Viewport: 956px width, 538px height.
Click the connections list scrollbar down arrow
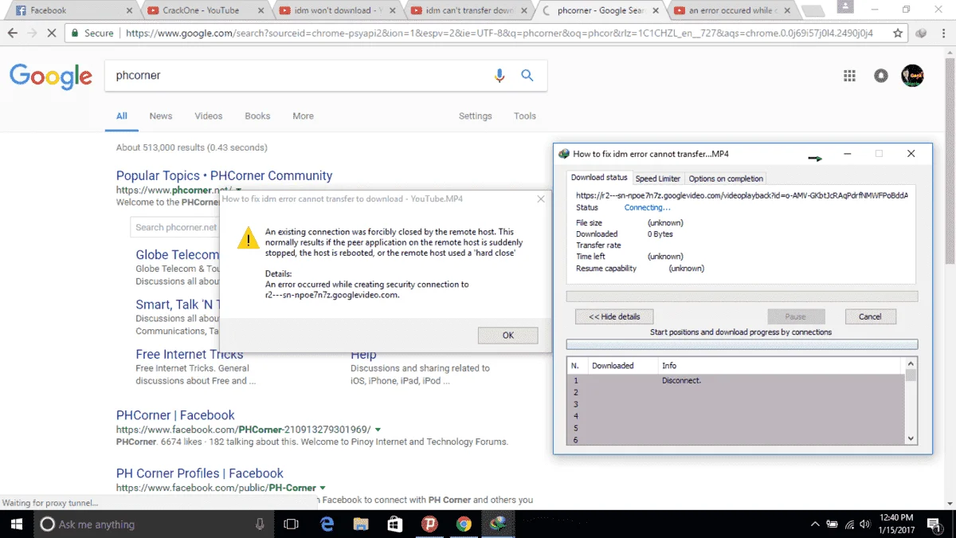coord(911,438)
